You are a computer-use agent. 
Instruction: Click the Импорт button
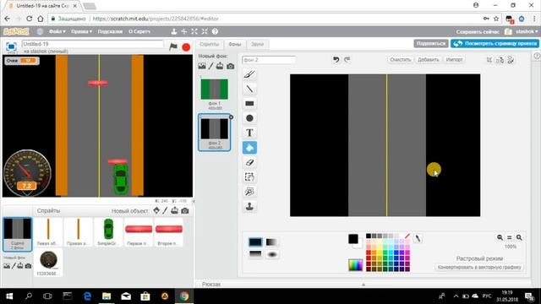[x=454, y=60]
